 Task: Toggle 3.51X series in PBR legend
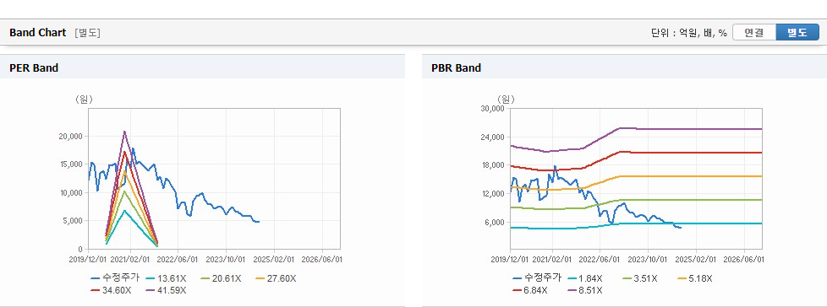(641, 278)
